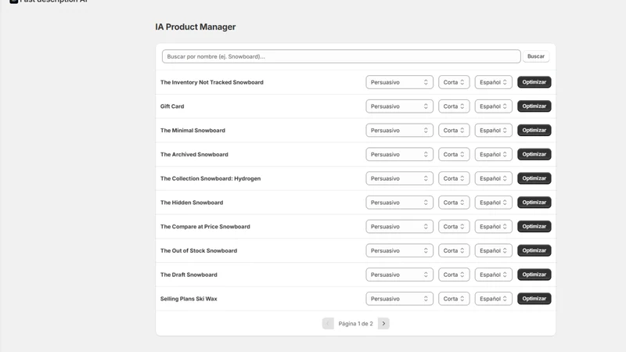This screenshot has width=626, height=352.
Task: Optimize The Archived Snowboard
Action: pos(534,154)
